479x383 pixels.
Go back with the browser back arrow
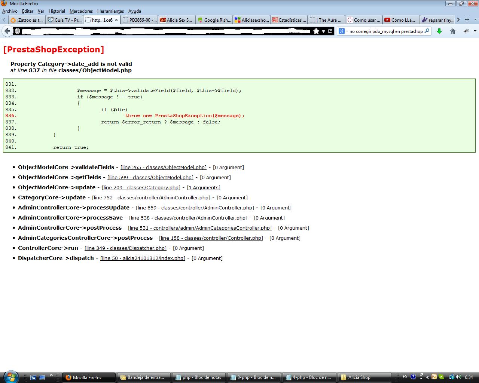[x=7, y=31]
